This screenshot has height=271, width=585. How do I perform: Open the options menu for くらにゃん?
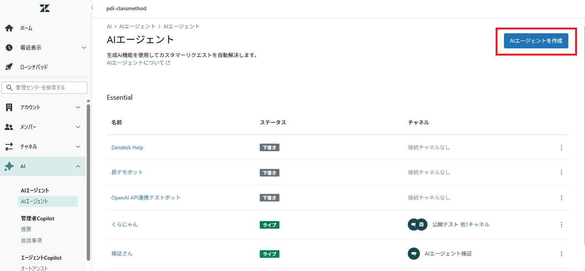pyautogui.click(x=562, y=224)
